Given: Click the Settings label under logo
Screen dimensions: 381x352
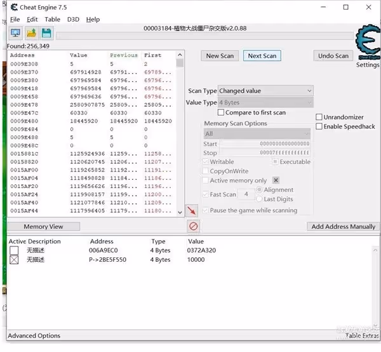Looking at the screenshot, I should [368, 65].
